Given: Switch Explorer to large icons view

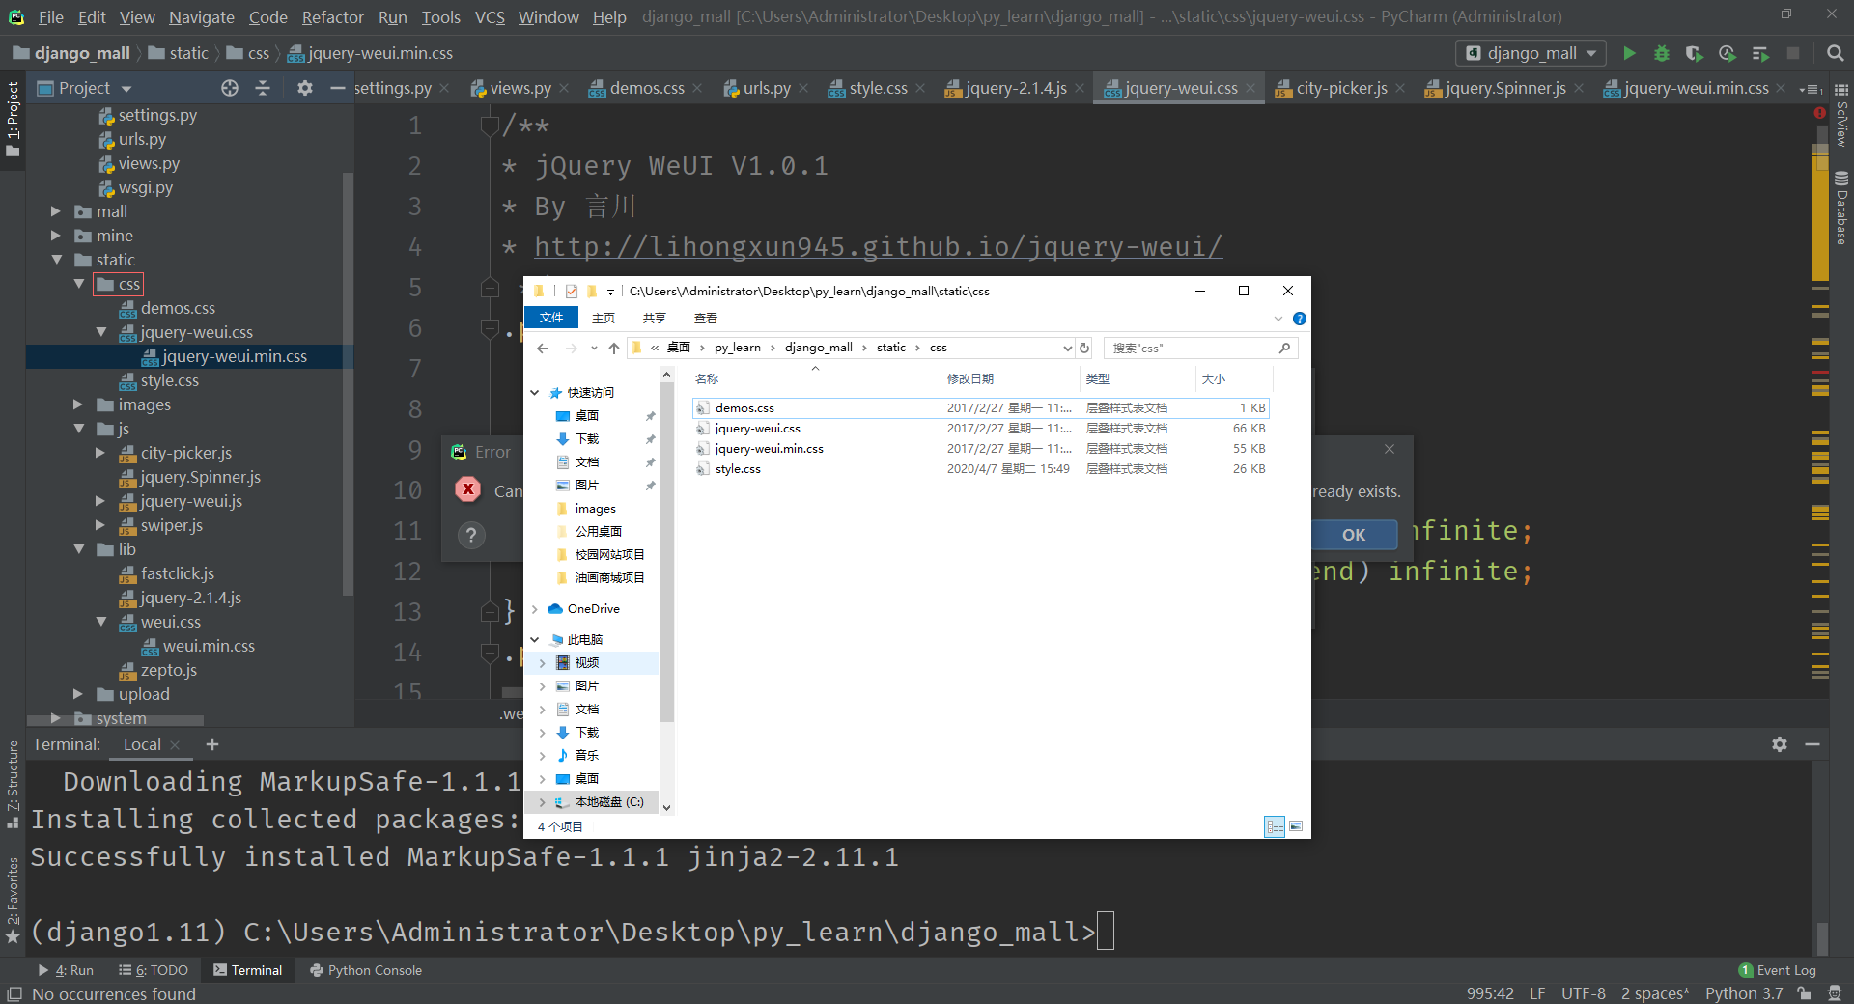Looking at the screenshot, I should coord(1296,826).
